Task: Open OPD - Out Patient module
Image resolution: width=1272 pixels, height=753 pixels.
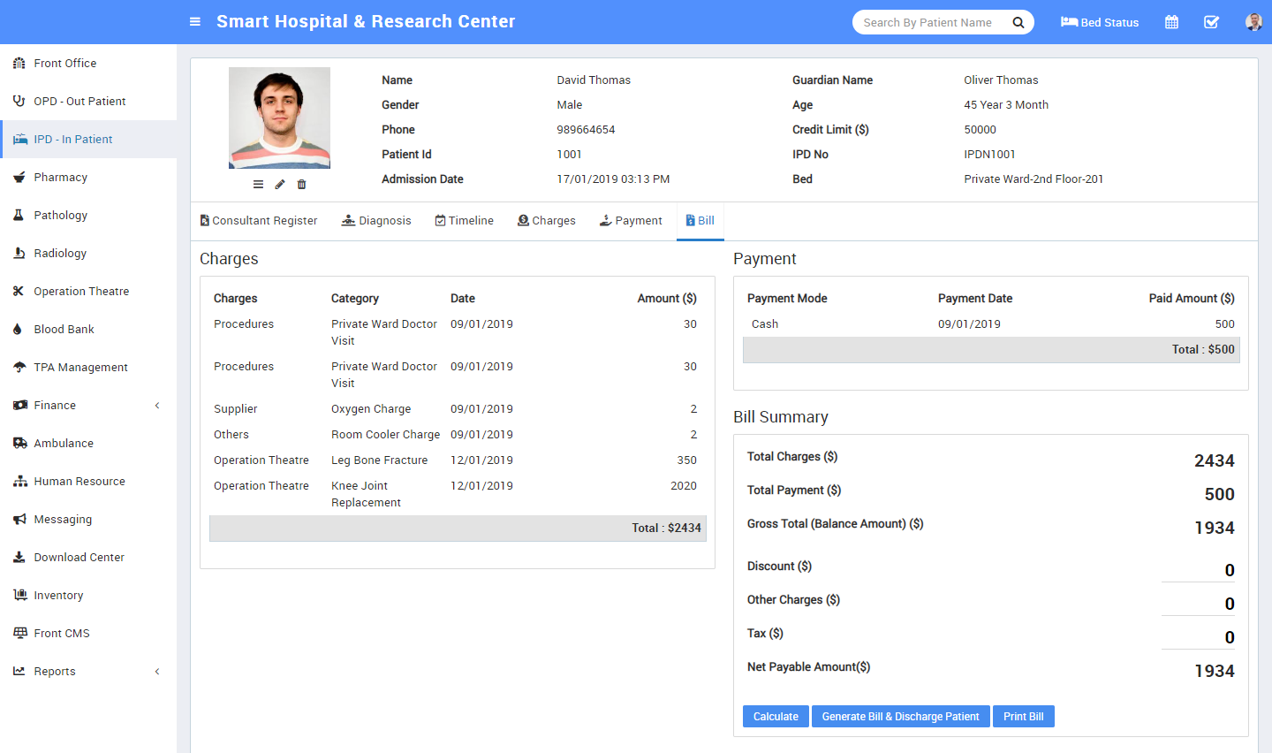Action: click(88, 102)
